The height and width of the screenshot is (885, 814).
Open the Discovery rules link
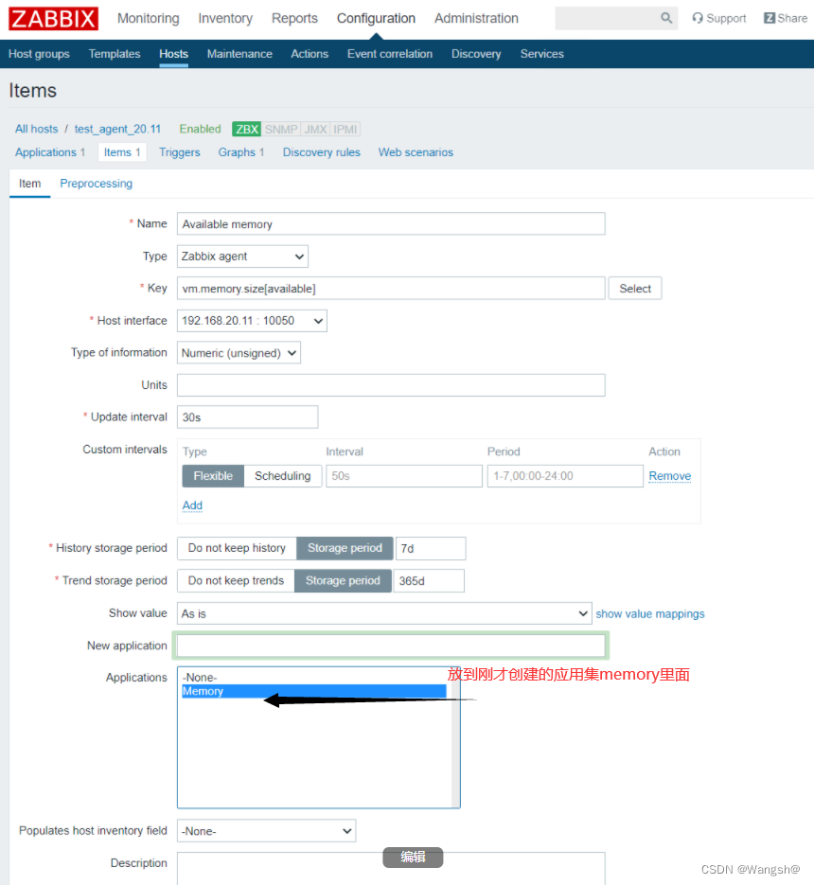pos(321,152)
